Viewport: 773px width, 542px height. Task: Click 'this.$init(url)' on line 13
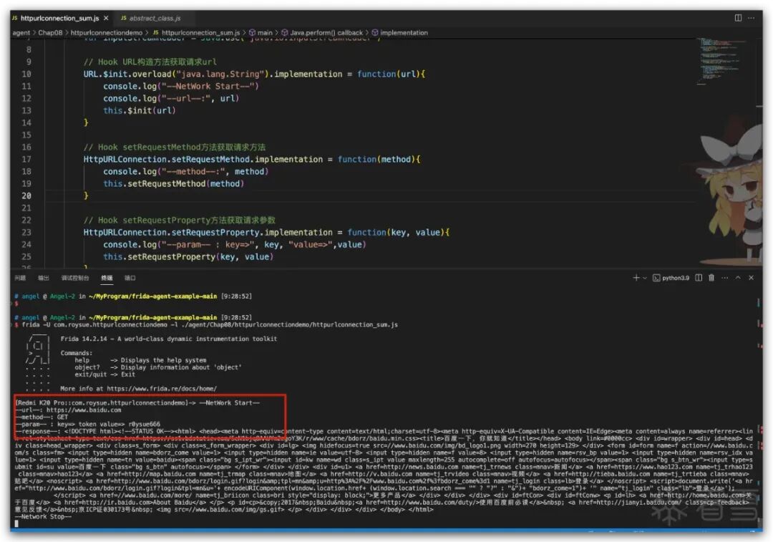(x=140, y=110)
